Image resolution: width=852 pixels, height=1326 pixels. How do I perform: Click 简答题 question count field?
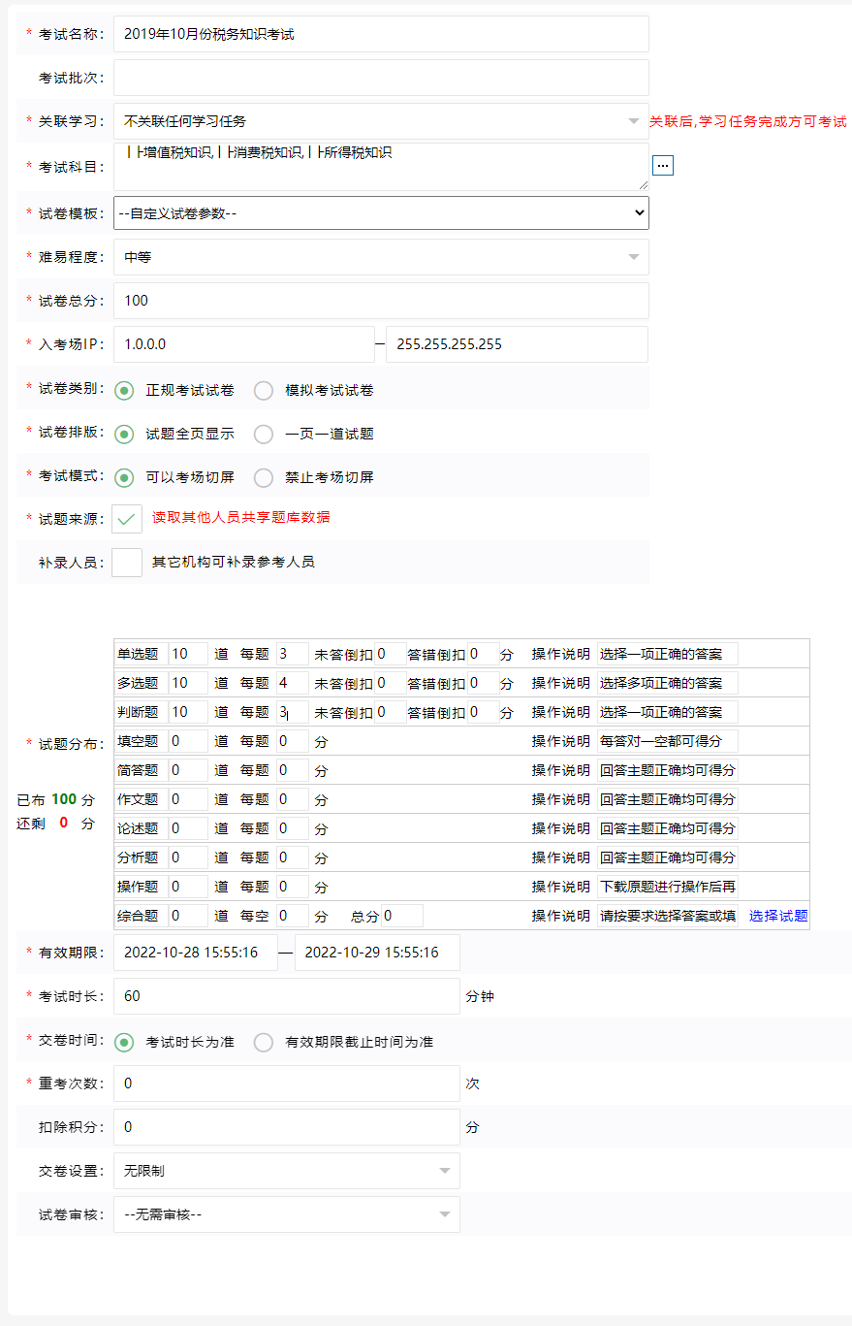[x=188, y=770]
